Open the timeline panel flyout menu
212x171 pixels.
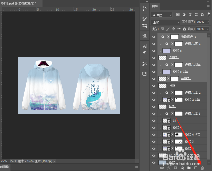pyautogui.click(x=137, y=167)
